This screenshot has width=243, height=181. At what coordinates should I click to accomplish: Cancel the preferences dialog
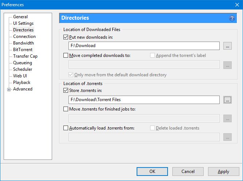[188, 172]
